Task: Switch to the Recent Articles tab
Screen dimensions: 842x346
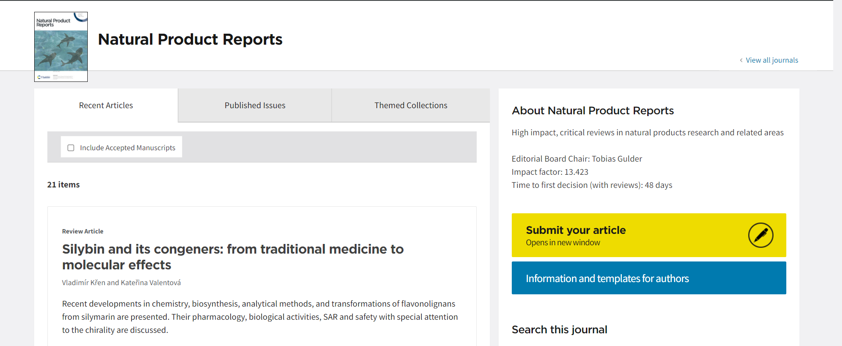Action: 106,106
